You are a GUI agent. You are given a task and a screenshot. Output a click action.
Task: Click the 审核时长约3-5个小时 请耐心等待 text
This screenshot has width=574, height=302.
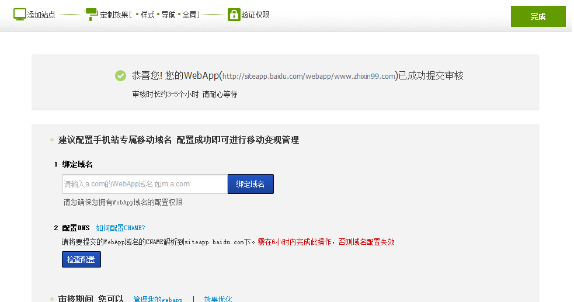click(185, 94)
